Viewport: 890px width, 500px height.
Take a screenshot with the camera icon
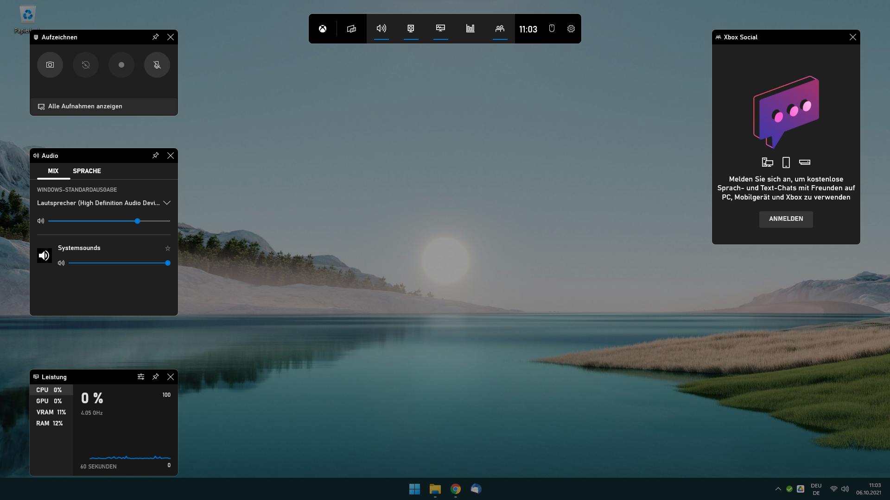[50, 65]
